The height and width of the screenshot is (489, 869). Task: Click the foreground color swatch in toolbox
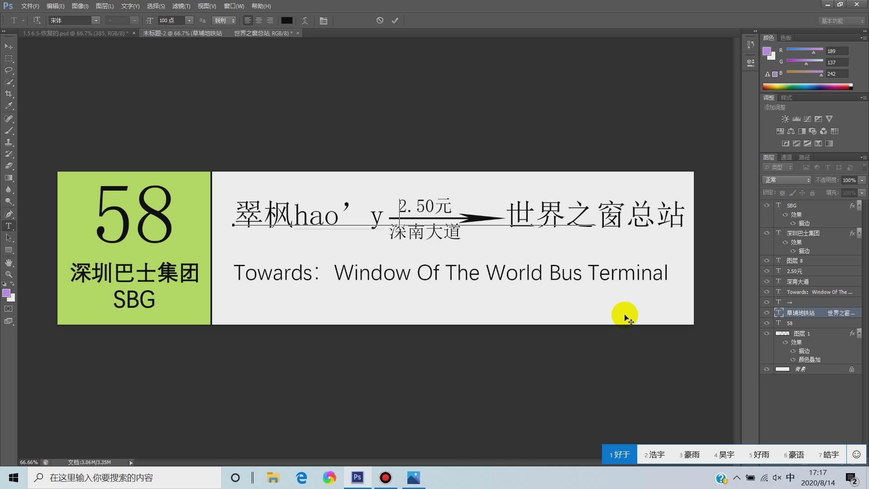[6, 293]
